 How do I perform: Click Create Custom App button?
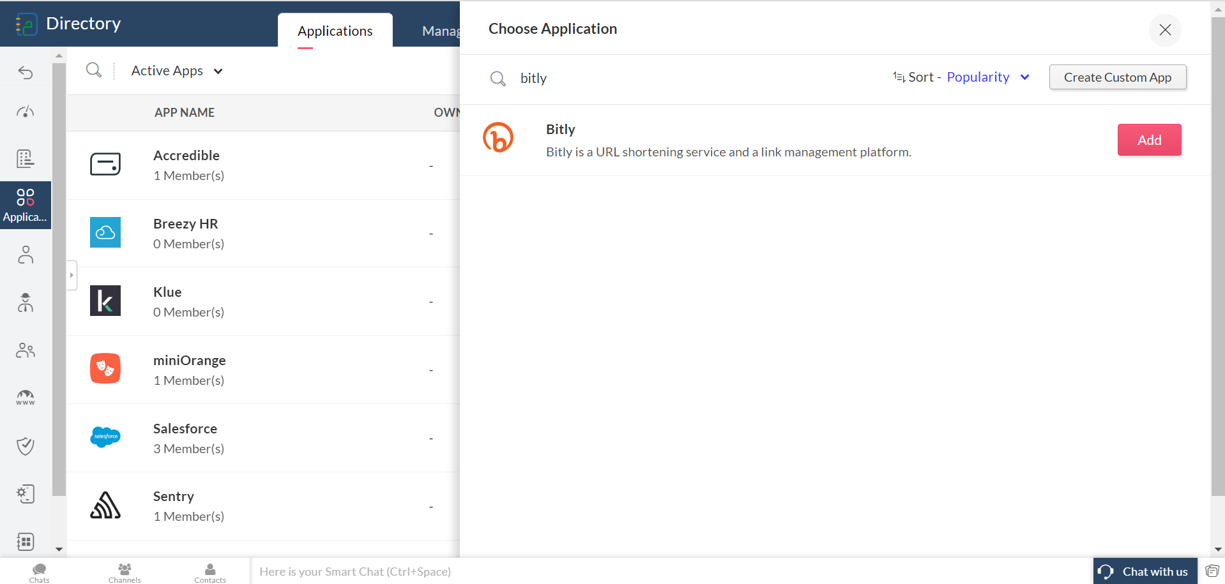tap(1118, 77)
